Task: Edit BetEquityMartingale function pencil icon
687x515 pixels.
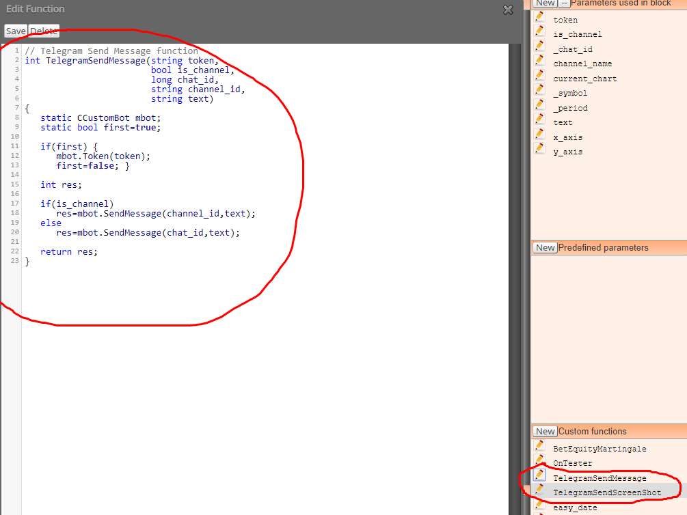Action: (x=540, y=446)
